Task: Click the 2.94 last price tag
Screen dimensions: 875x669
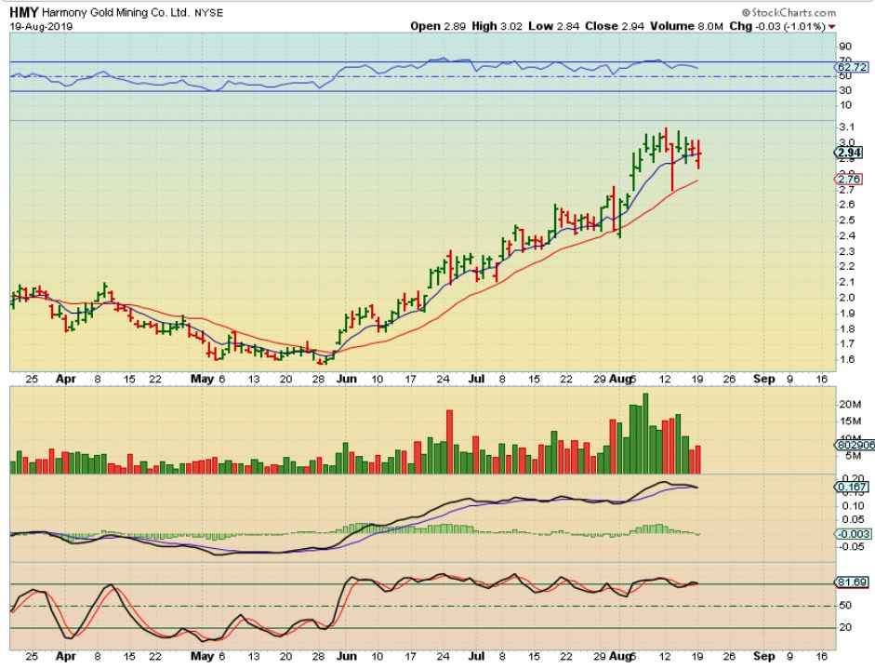Action: (849, 153)
